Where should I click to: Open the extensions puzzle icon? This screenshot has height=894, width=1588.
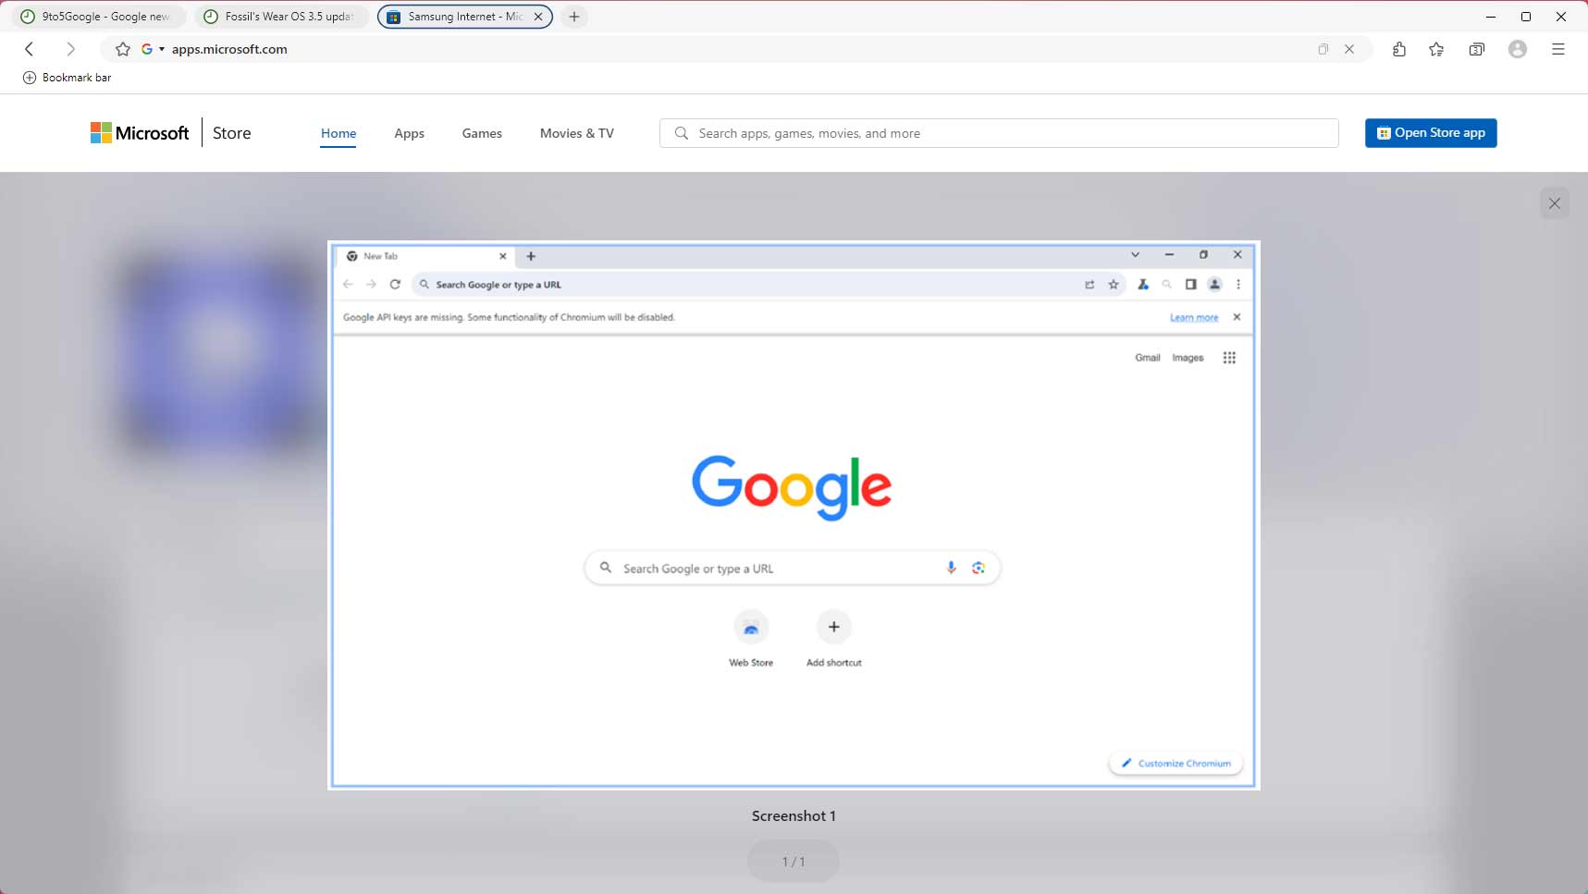pyautogui.click(x=1398, y=49)
